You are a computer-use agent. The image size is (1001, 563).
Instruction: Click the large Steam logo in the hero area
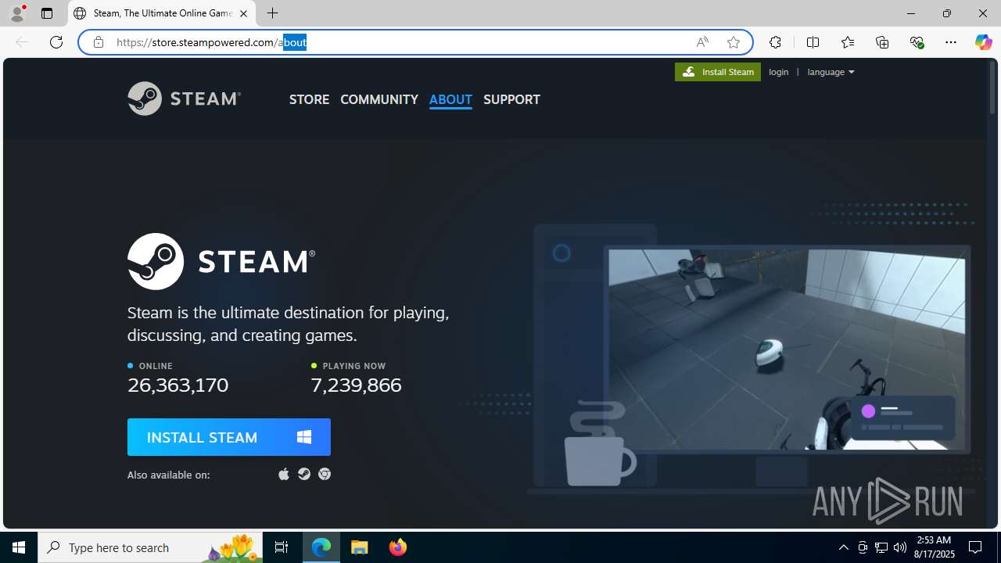221,261
